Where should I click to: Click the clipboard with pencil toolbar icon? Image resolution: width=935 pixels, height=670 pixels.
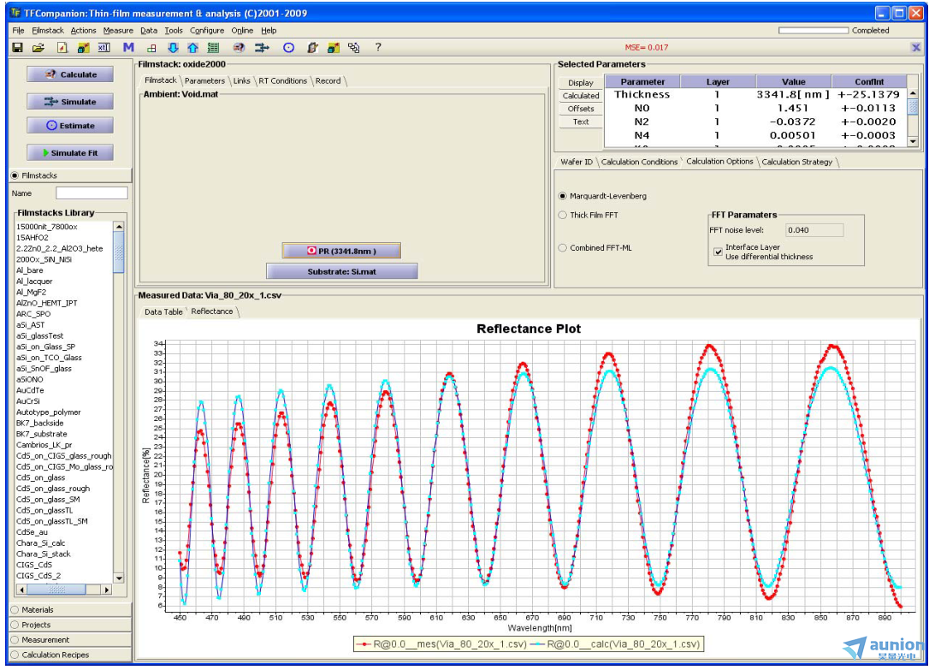click(x=312, y=48)
